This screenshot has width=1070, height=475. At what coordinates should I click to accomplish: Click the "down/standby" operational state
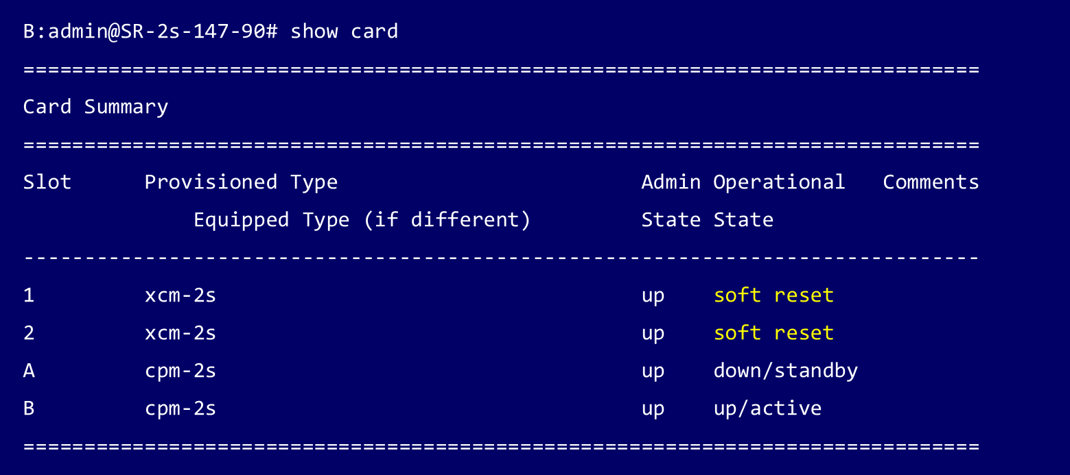[x=786, y=371]
